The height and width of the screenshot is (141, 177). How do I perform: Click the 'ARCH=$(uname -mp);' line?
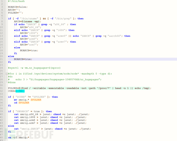tap(27, 22)
